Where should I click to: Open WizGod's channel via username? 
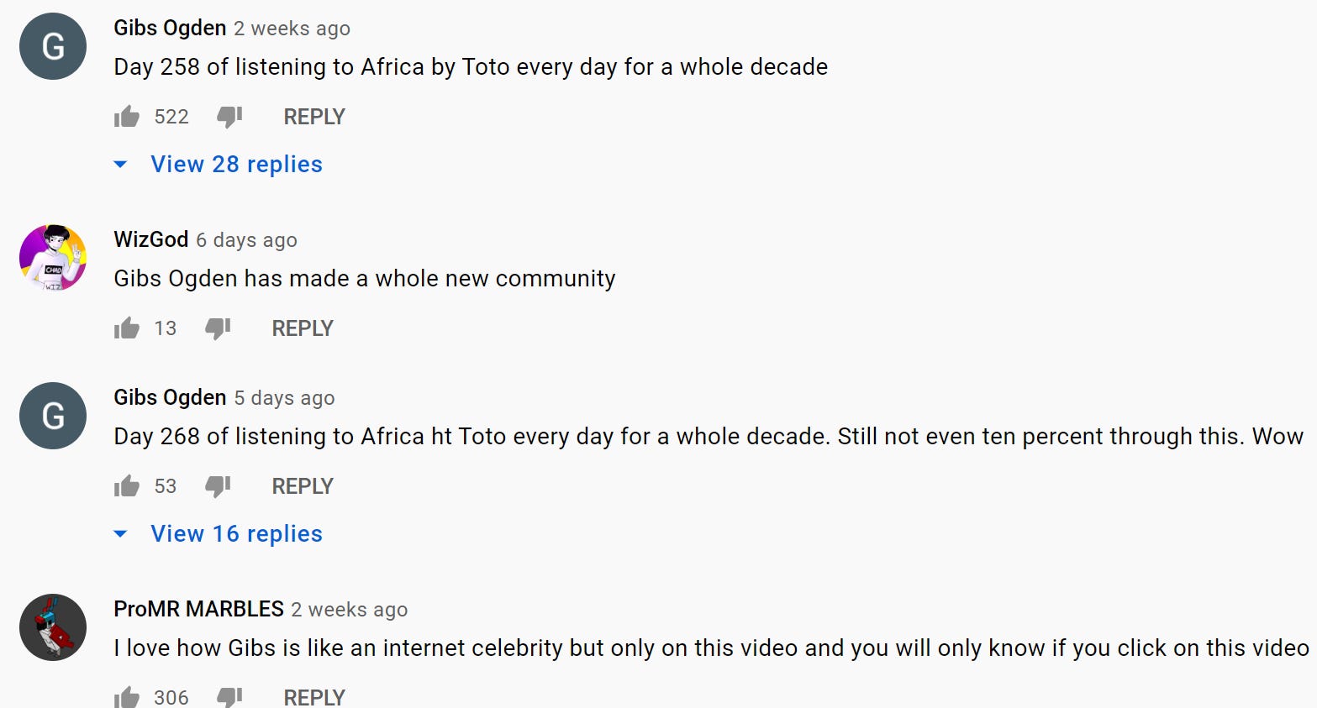[x=151, y=239]
